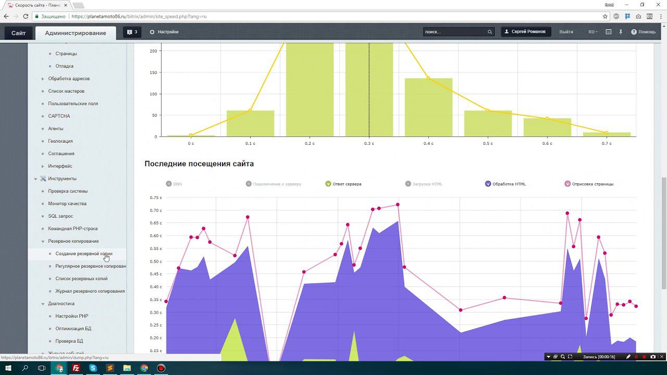Click the Инструменты wrench icon
The height and width of the screenshot is (375, 667).
click(43, 179)
